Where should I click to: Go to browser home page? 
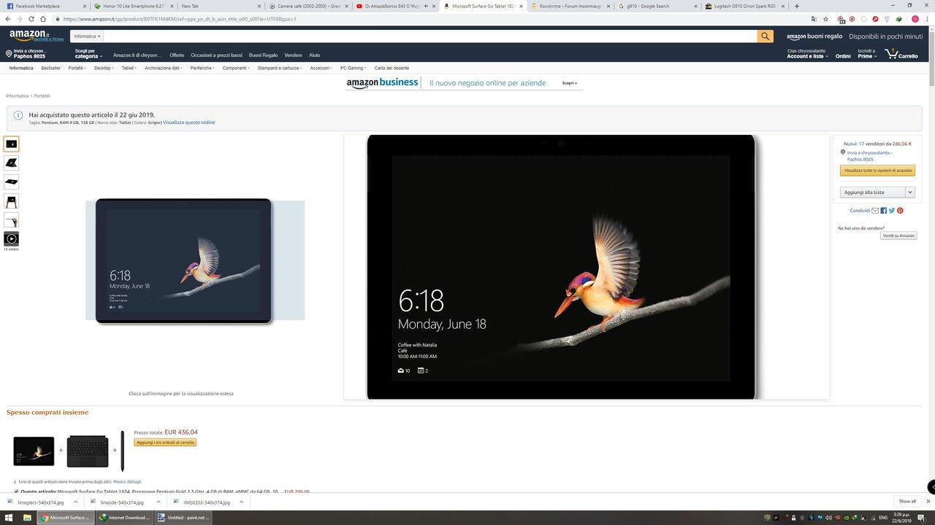pos(42,19)
